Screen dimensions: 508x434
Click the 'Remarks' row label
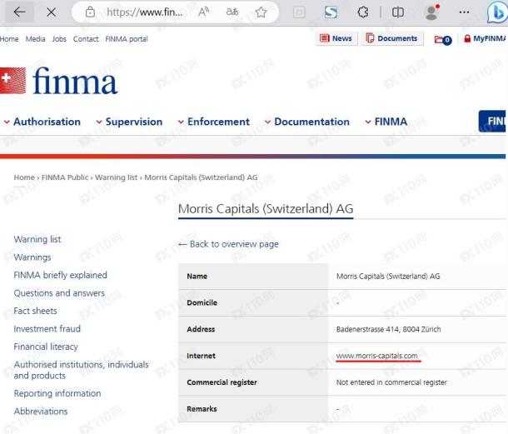pos(202,409)
